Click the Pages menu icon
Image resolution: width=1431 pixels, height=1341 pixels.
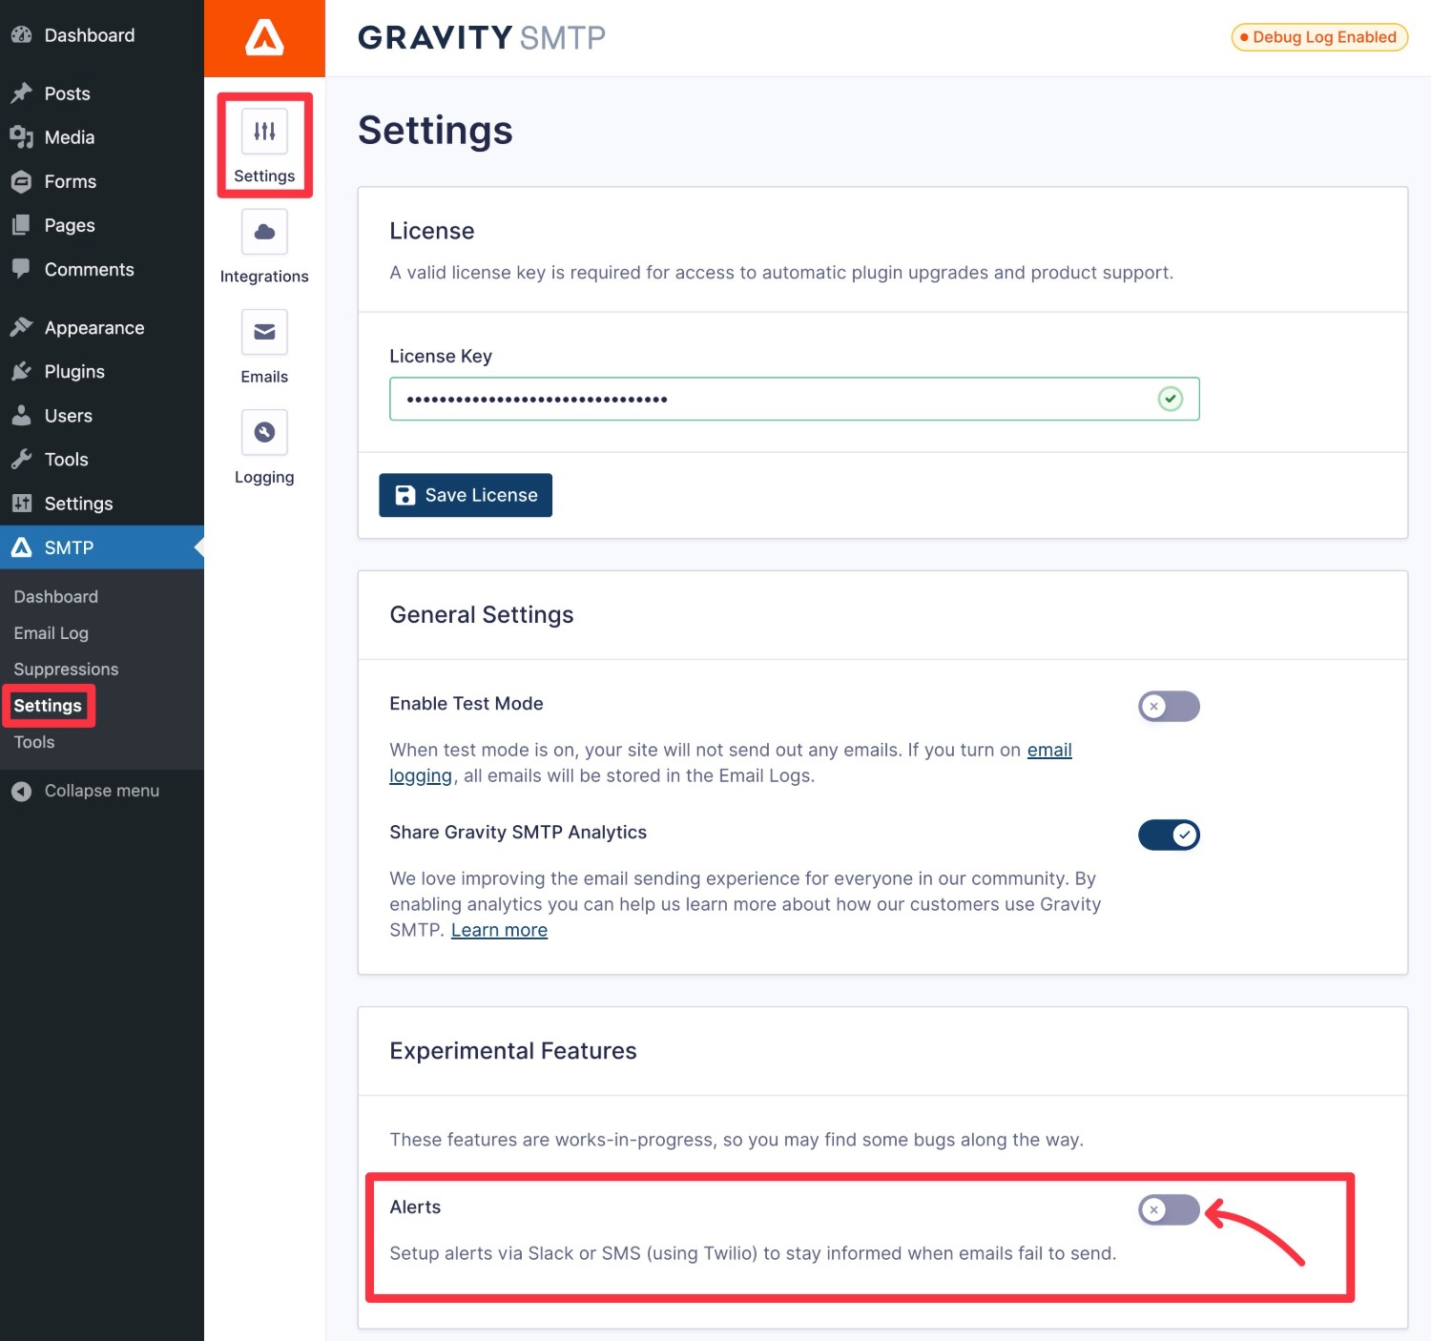(21, 225)
